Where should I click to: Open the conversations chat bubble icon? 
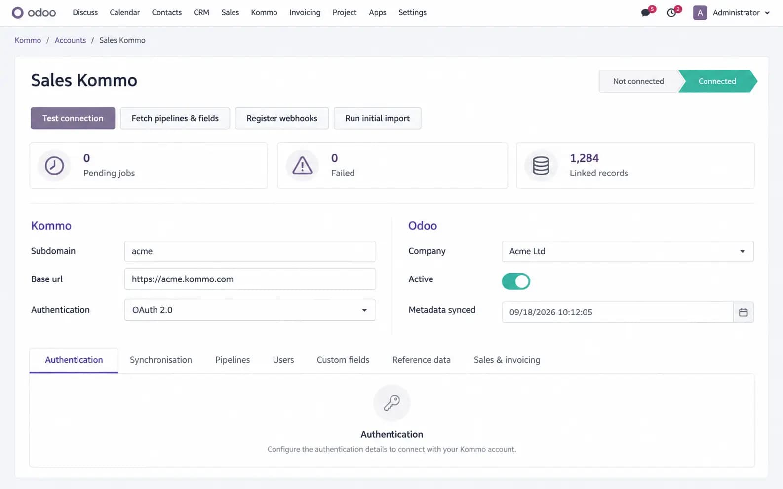pos(645,13)
